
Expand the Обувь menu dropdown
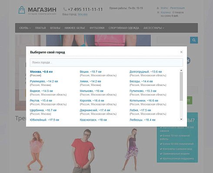click(x=25, y=28)
